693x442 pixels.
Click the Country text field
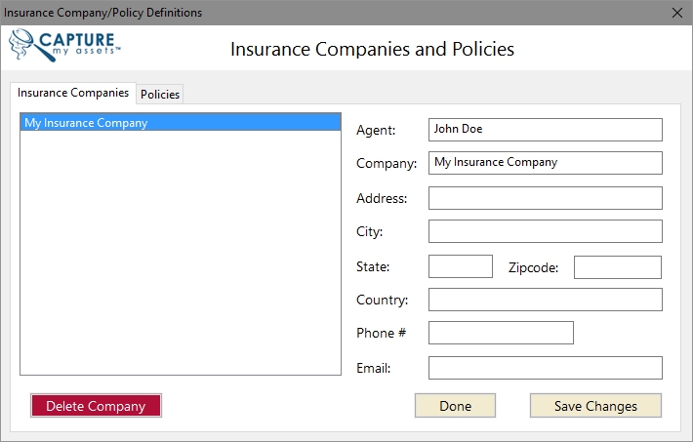[x=545, y=300]
